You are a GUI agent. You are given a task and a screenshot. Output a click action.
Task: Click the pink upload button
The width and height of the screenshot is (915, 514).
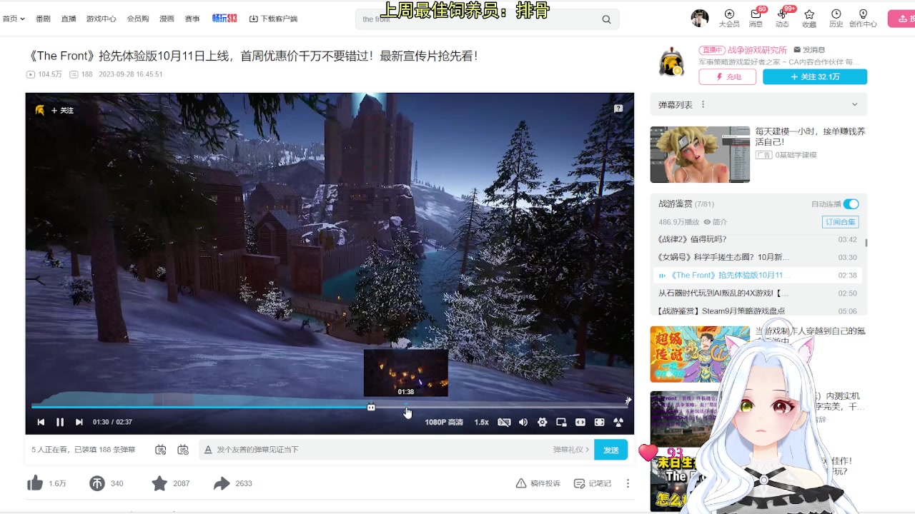pyautogui.click(x=902, y=19)
